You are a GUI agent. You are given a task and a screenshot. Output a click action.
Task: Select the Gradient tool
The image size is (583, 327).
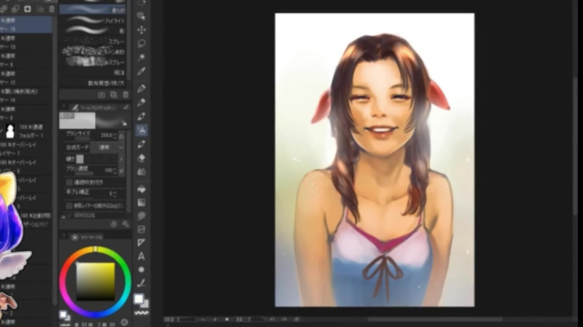pyautogui.click(x=141, y=202)
